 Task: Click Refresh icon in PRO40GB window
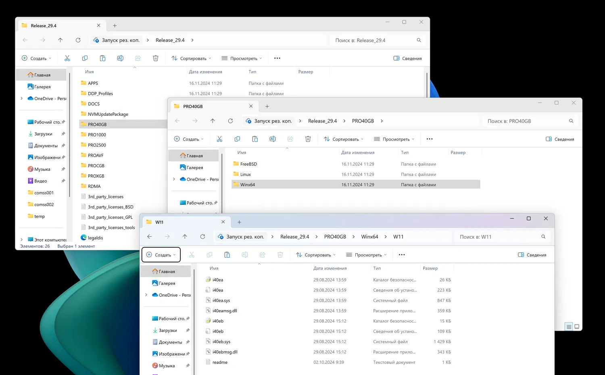tap(230, 121)
